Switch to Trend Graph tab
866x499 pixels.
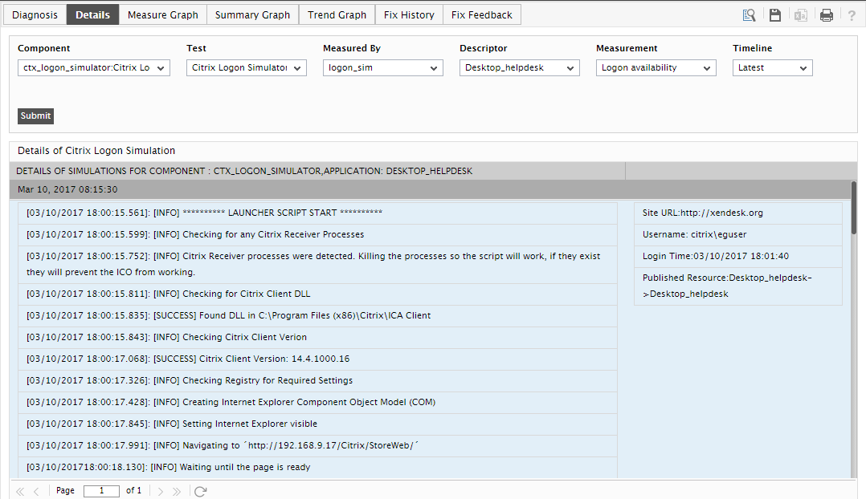[337, 15]
